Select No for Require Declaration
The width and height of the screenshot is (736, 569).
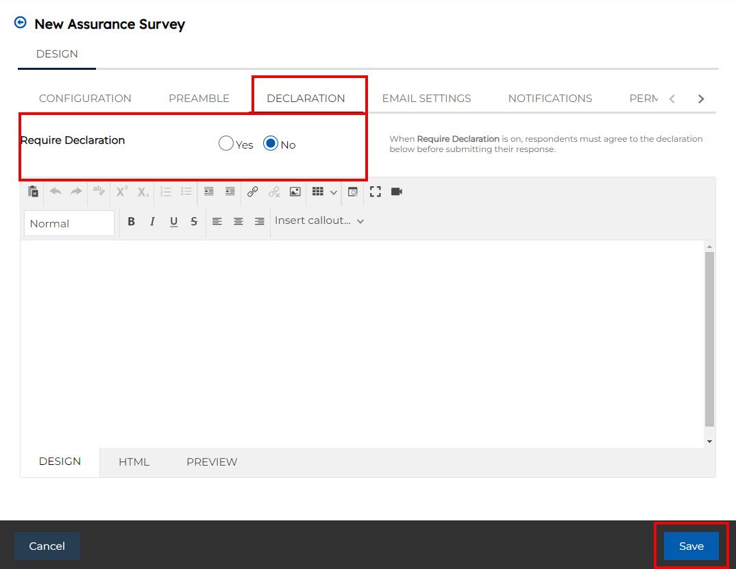point(271,144)
